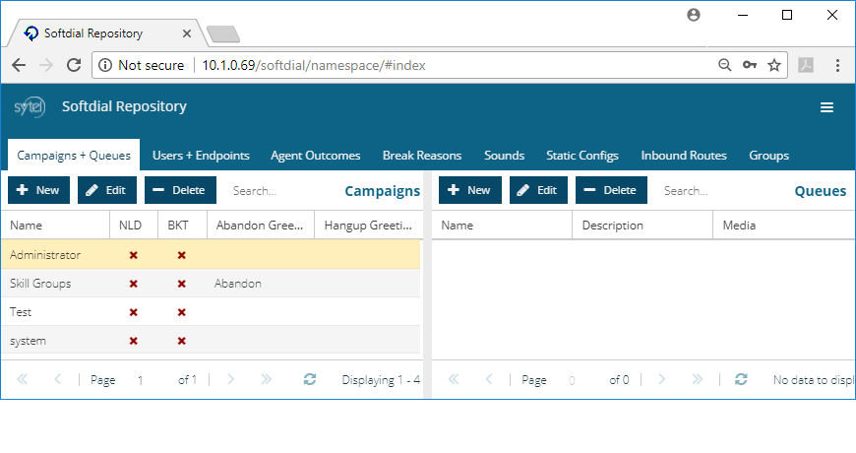This screenshot has width=856, height=453.
Task: Toggle BKT mark for Administrator campaign
Action: pyautogui.click(x=182, y=255)
